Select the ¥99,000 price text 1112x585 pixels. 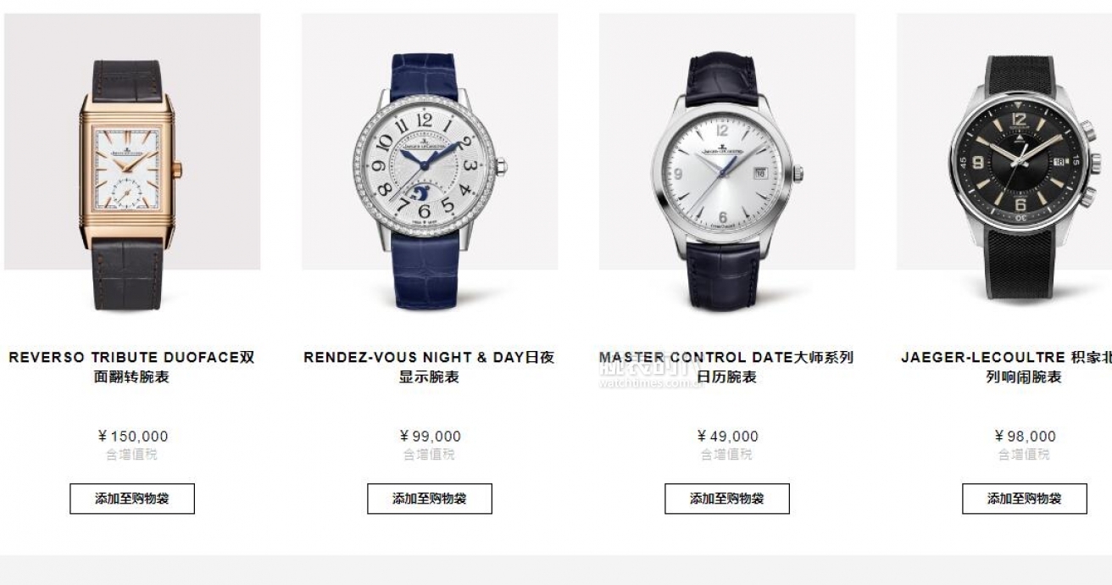pyautogui.click(x=431, y=437)
